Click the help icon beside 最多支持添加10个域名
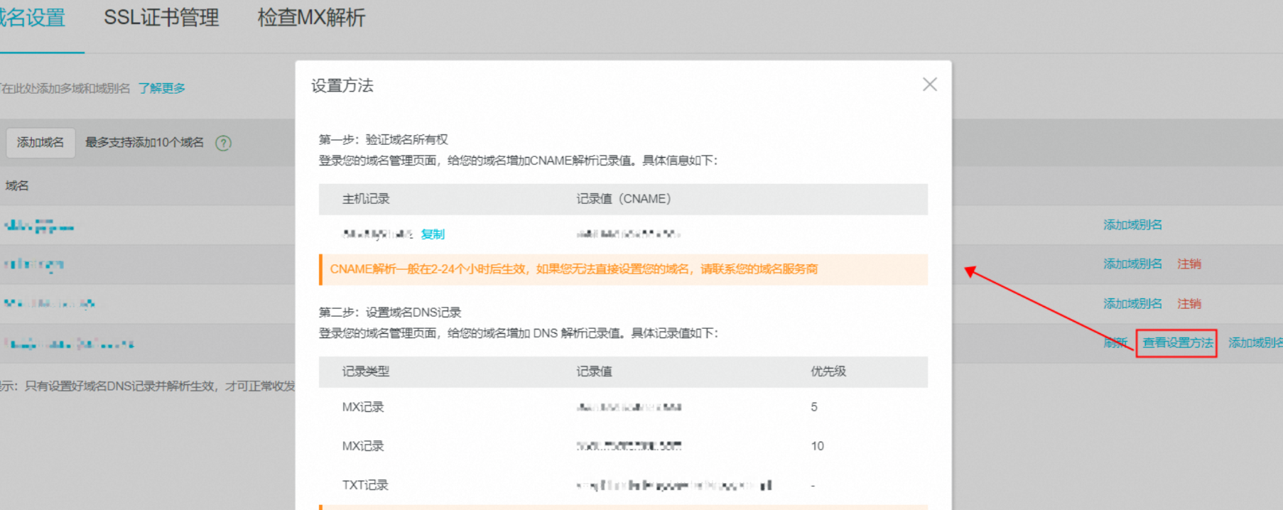This screenshot has height=510, width=1283. 223,143
